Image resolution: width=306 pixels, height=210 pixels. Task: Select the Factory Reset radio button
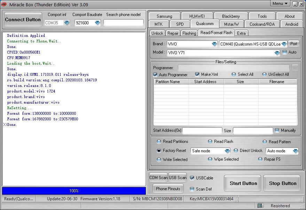[159, 151]
